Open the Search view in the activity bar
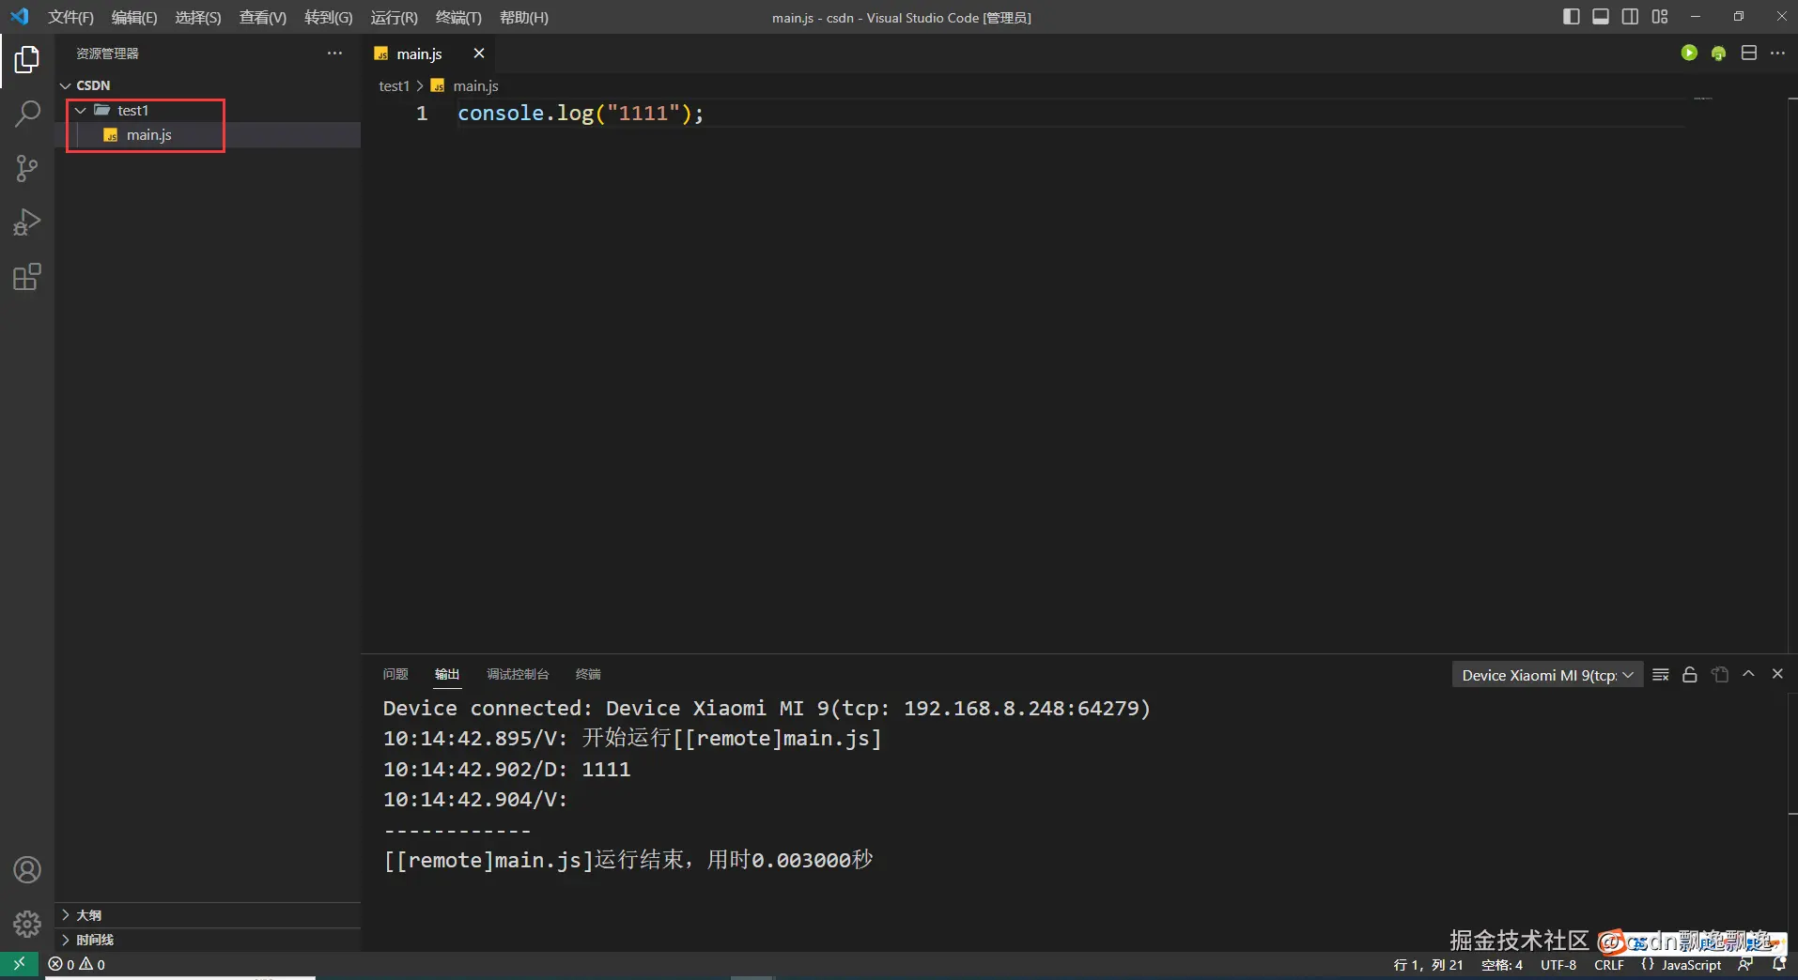Viewport: 1798px width, 980px height. [27, 114]
